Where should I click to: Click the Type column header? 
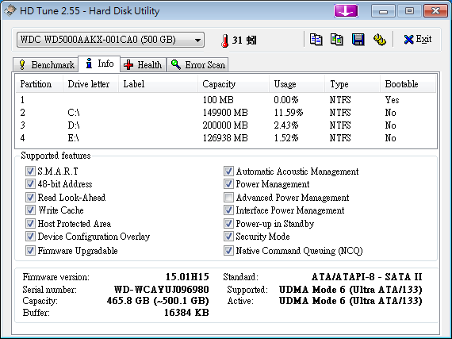(x=352, y=84)
